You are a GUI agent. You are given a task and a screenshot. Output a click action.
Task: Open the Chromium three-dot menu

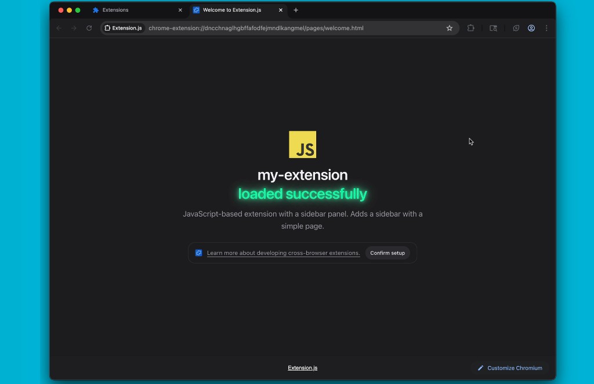click(x=546, y=28)
